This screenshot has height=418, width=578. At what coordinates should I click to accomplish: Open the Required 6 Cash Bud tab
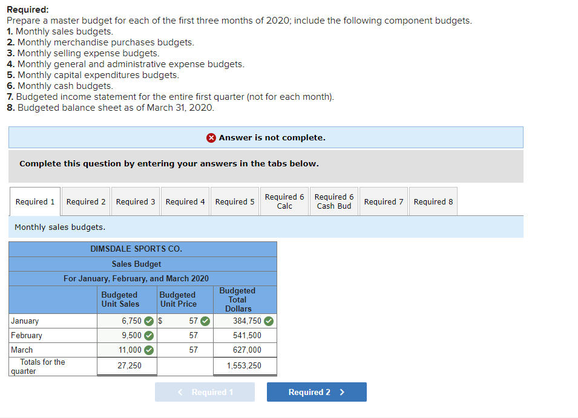[334, 201]
